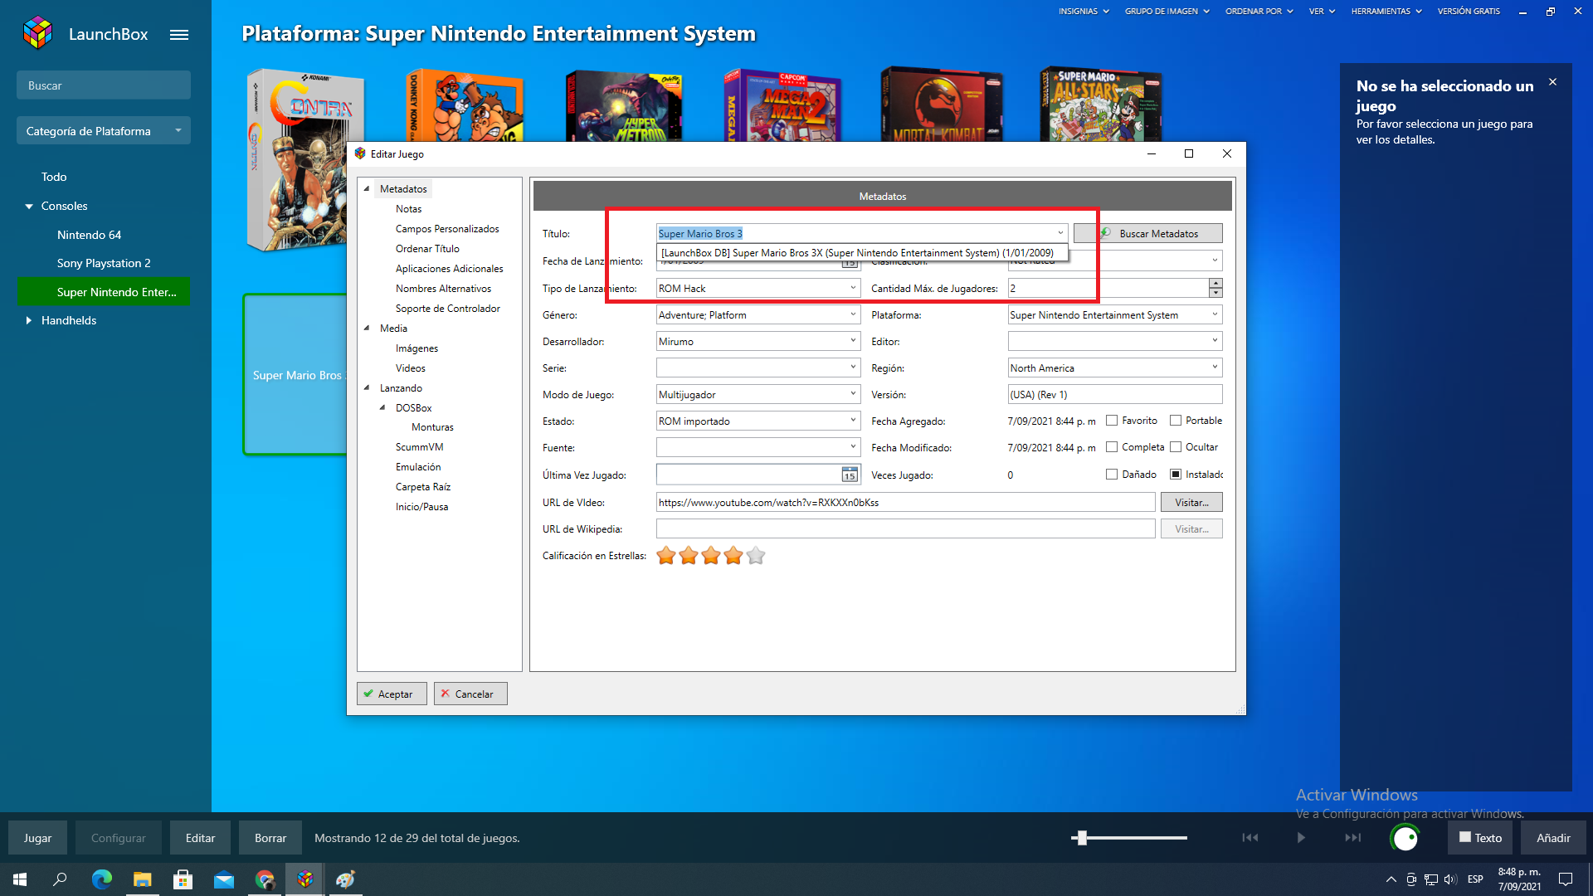Close the 'No se ha seleccionado' details panel
Viewport: 1593px width, 896px height.
pyautogui.click(x=1552, y=82)
